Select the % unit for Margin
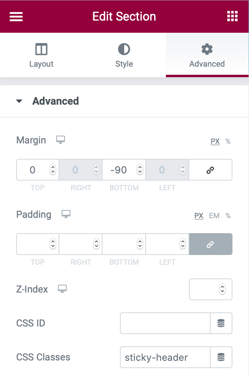 click(228, 141)
